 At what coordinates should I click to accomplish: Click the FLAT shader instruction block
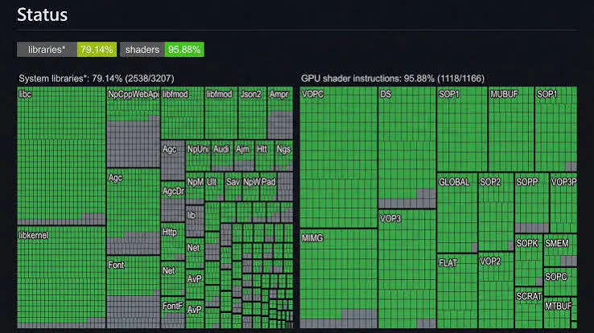click(x=457, y=291)
